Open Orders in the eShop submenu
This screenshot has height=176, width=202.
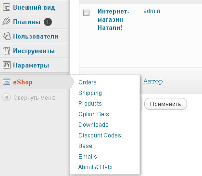click(x=88, y=82)
